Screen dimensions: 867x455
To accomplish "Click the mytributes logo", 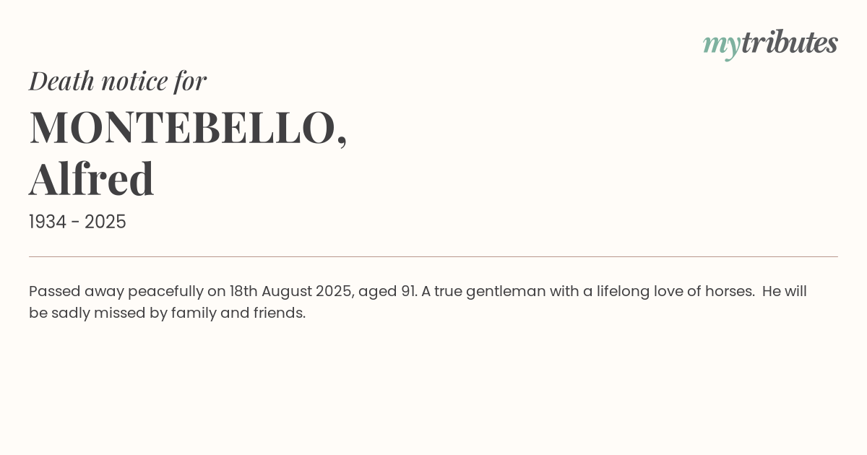I will pos(770,43).
